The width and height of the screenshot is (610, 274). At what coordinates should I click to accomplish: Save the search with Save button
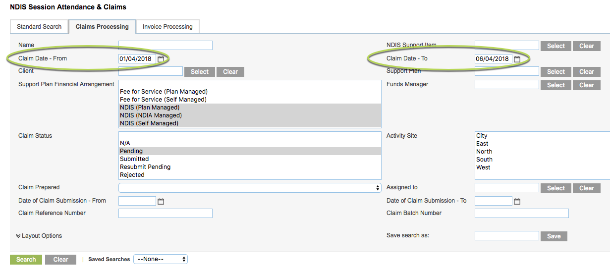click(x=554, y=236)
